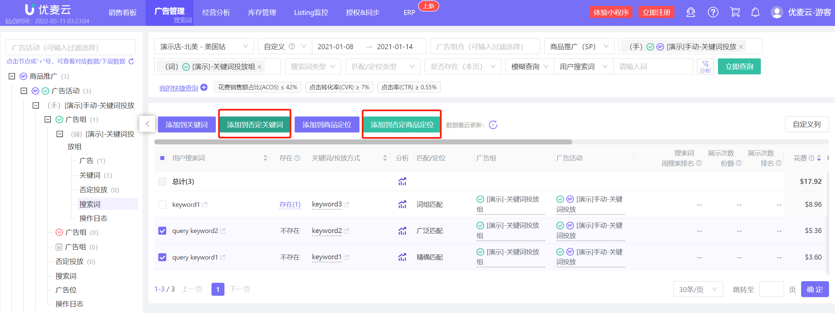Open the 我的快捷查询 link
The height and width of the screenshot is (313, 835).
click(179, 88)
